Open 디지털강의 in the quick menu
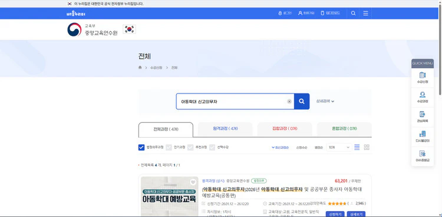Screen dimensions: 442x217 [423, 136]
